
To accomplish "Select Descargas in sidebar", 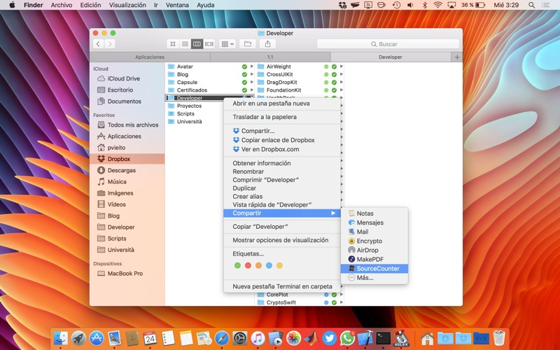I will [x=127, y=170].
